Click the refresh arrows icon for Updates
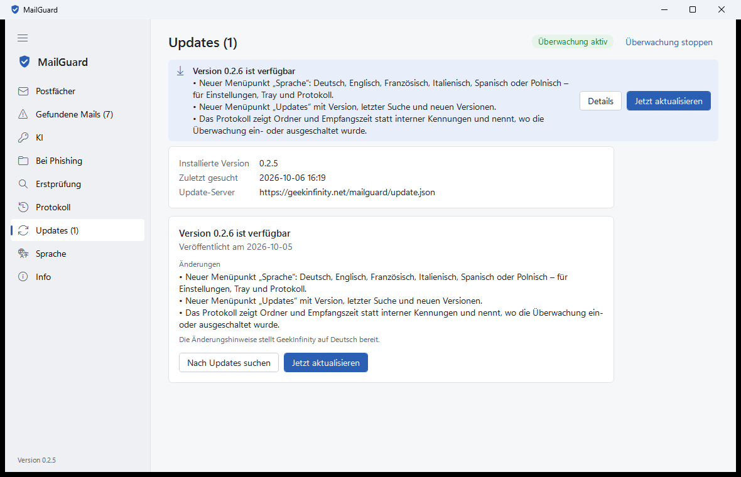 (x=23, y=230)
